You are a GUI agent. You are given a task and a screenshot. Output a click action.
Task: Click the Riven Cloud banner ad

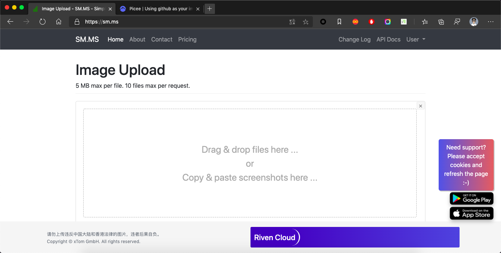pos(355,237)
